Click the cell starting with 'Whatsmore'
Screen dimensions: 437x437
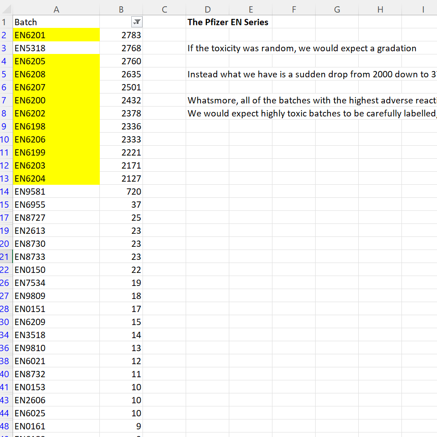270,100
